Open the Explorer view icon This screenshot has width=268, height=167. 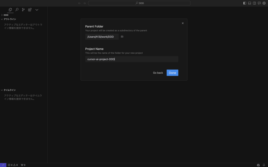tap(10, 10)
